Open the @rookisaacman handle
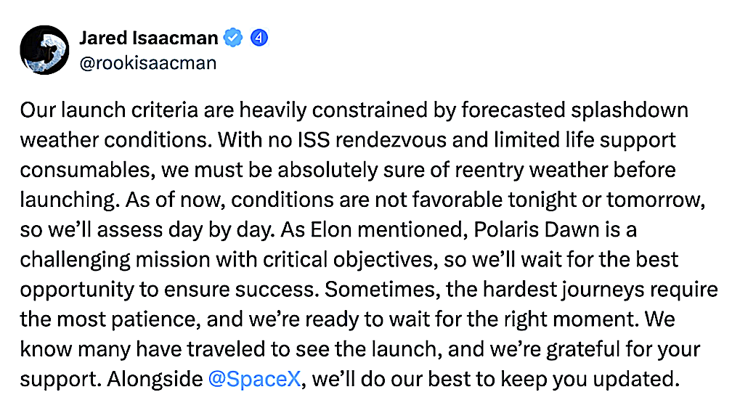The width and height of the screenshot is (732, 408). pyautogui.click(x=148, y=62)
